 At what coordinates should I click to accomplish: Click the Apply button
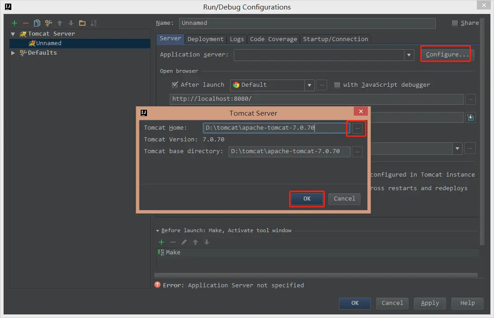tap(430, 303)
